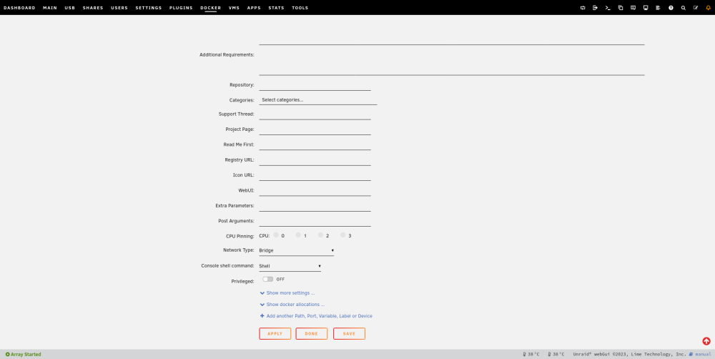Focus the Registry URL field
715x359 pixels.
pos(315,160)
